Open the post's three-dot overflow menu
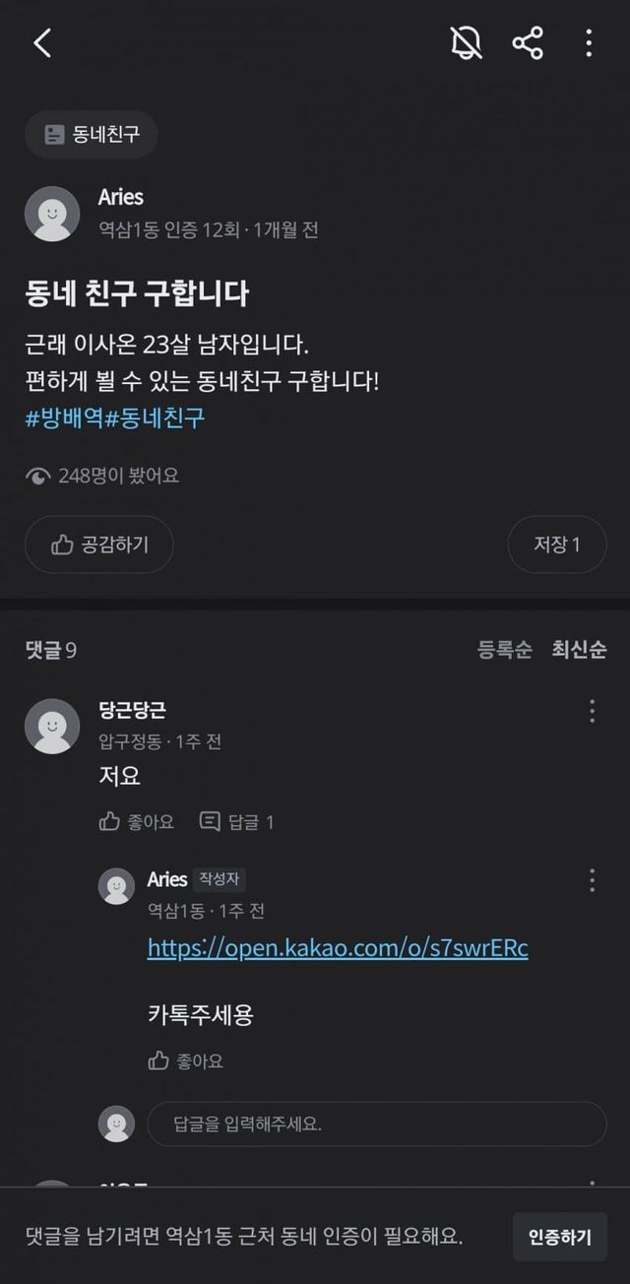This screenshot has width=630, height=1284. tap(589, 43)
